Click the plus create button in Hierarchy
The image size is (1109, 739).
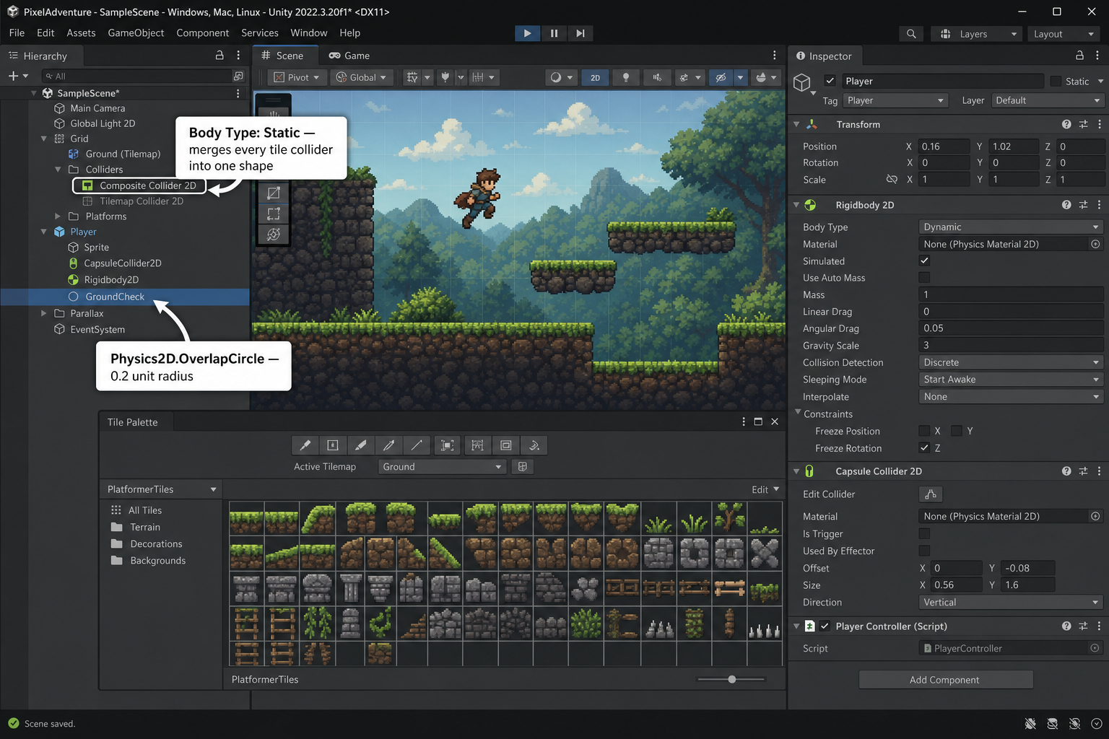(13, 76)
